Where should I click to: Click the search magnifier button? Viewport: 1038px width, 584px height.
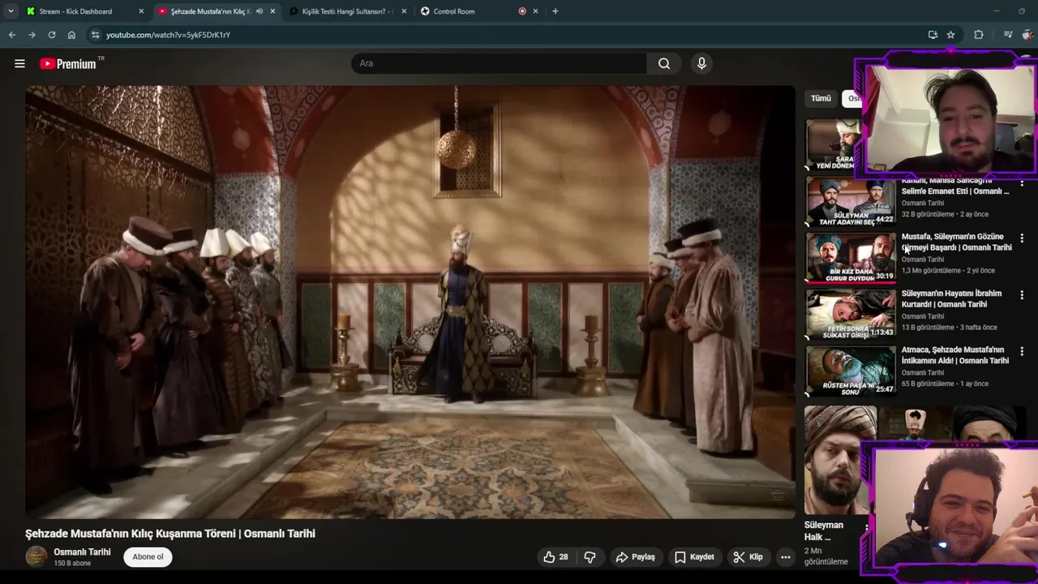[x=664, y=63]
